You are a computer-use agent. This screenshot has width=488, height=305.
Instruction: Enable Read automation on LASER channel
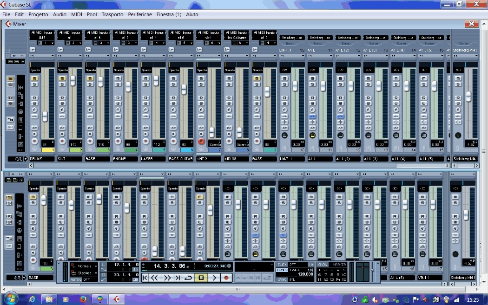[x=145, y=97]
